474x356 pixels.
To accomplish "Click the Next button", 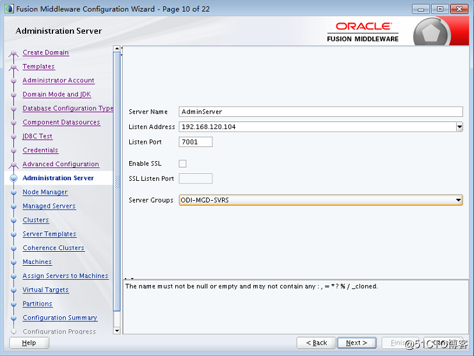I will coord(357,343).
